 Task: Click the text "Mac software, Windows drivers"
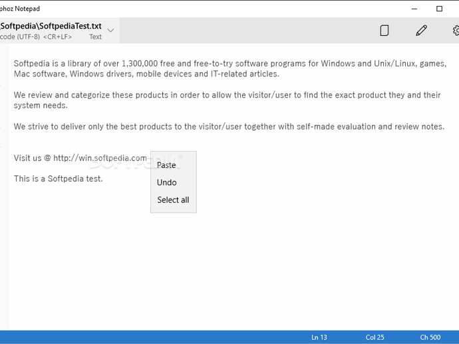coord(74,74)
